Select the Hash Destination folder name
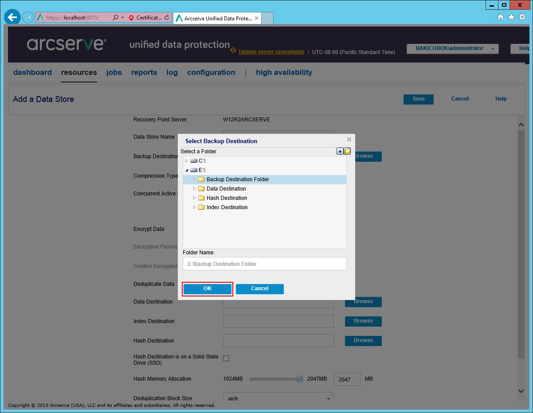Screen dimensions: 533x413 click(x=227, y=198)
